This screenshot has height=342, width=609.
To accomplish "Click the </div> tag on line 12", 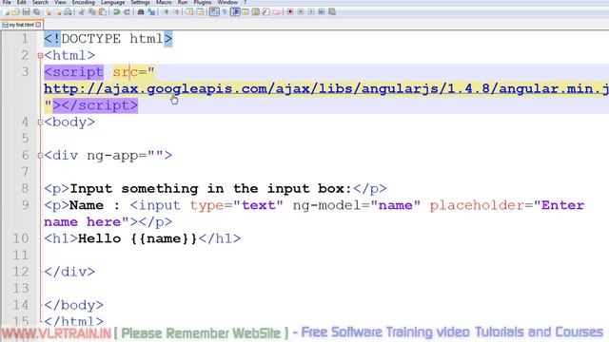I will [x=69, y=272].
